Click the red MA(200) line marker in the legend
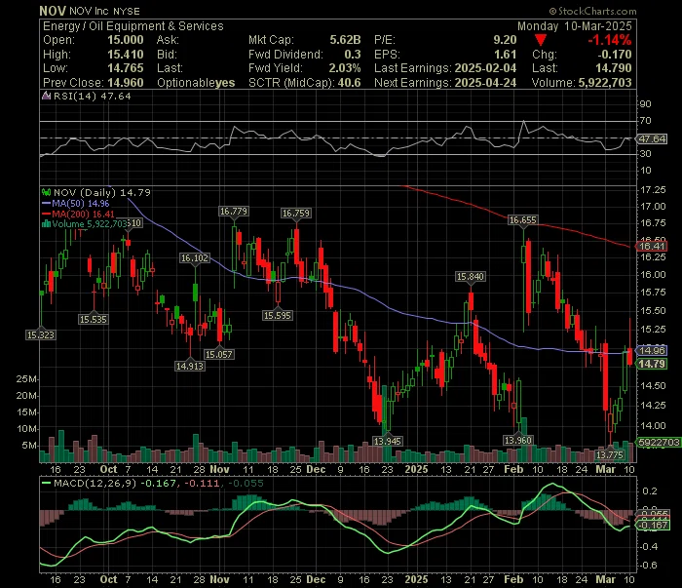This screenshot has width=682, height=588. coord(46,214)
